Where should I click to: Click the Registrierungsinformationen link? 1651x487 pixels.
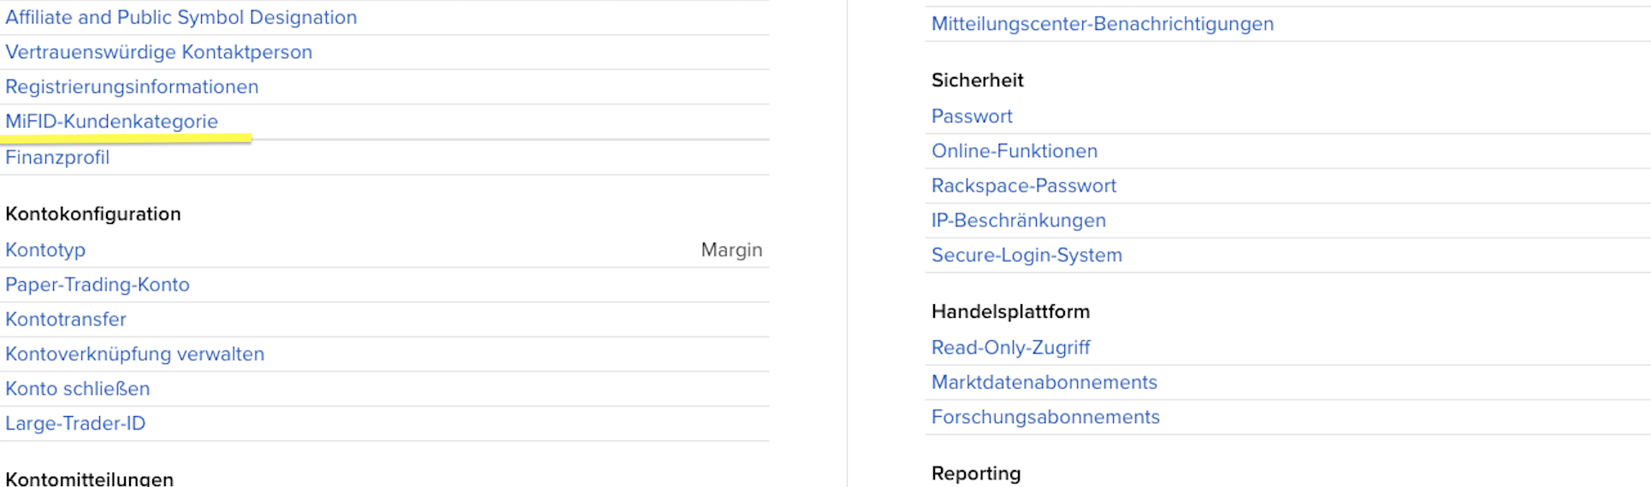click(132, 87)
